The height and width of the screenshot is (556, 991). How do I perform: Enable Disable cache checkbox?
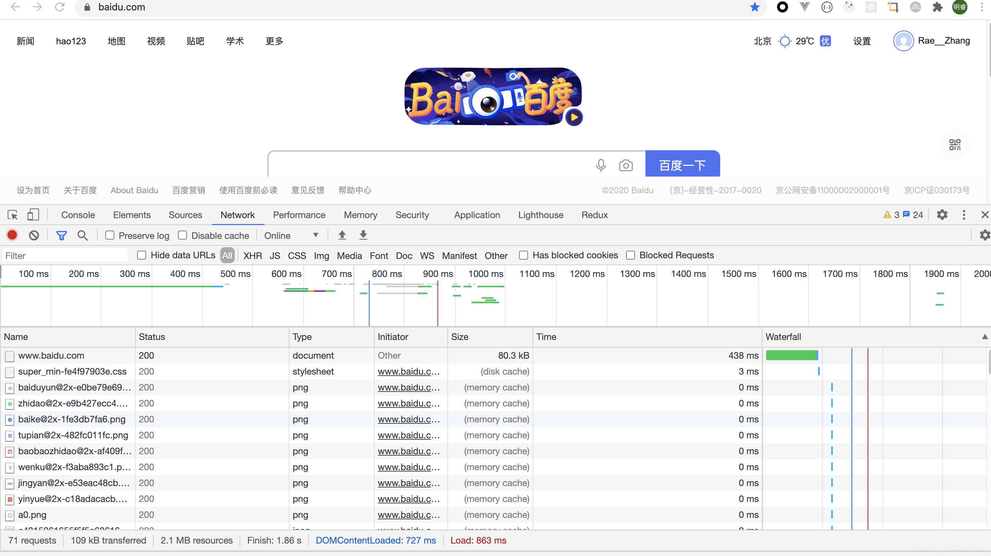pyautogui.click(x=182, y=235)
